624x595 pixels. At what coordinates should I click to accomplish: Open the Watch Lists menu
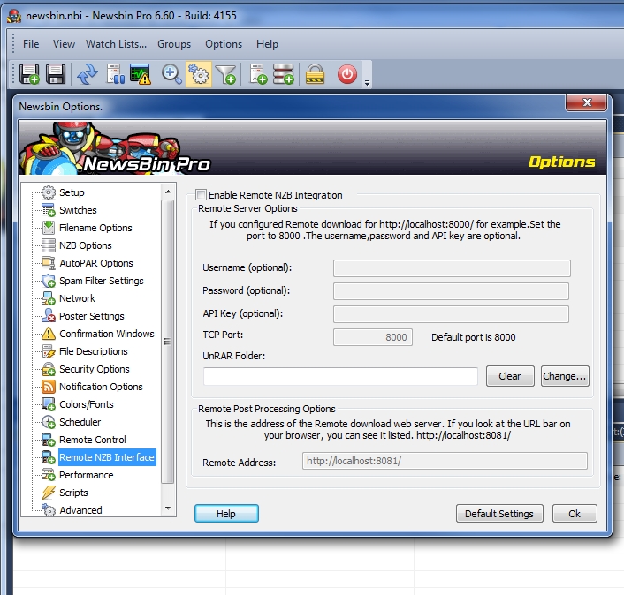[x=116, y=44]
